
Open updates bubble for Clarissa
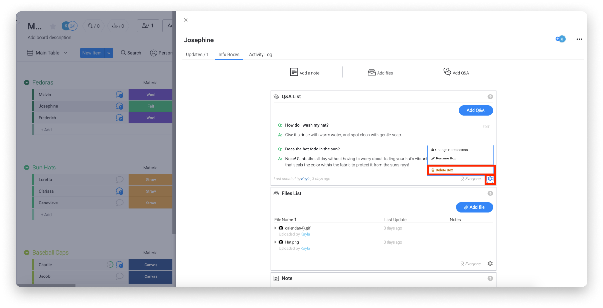point(120,191)
